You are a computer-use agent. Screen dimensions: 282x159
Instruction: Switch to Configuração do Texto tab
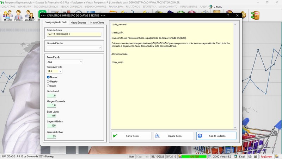(x=56, y=22)
